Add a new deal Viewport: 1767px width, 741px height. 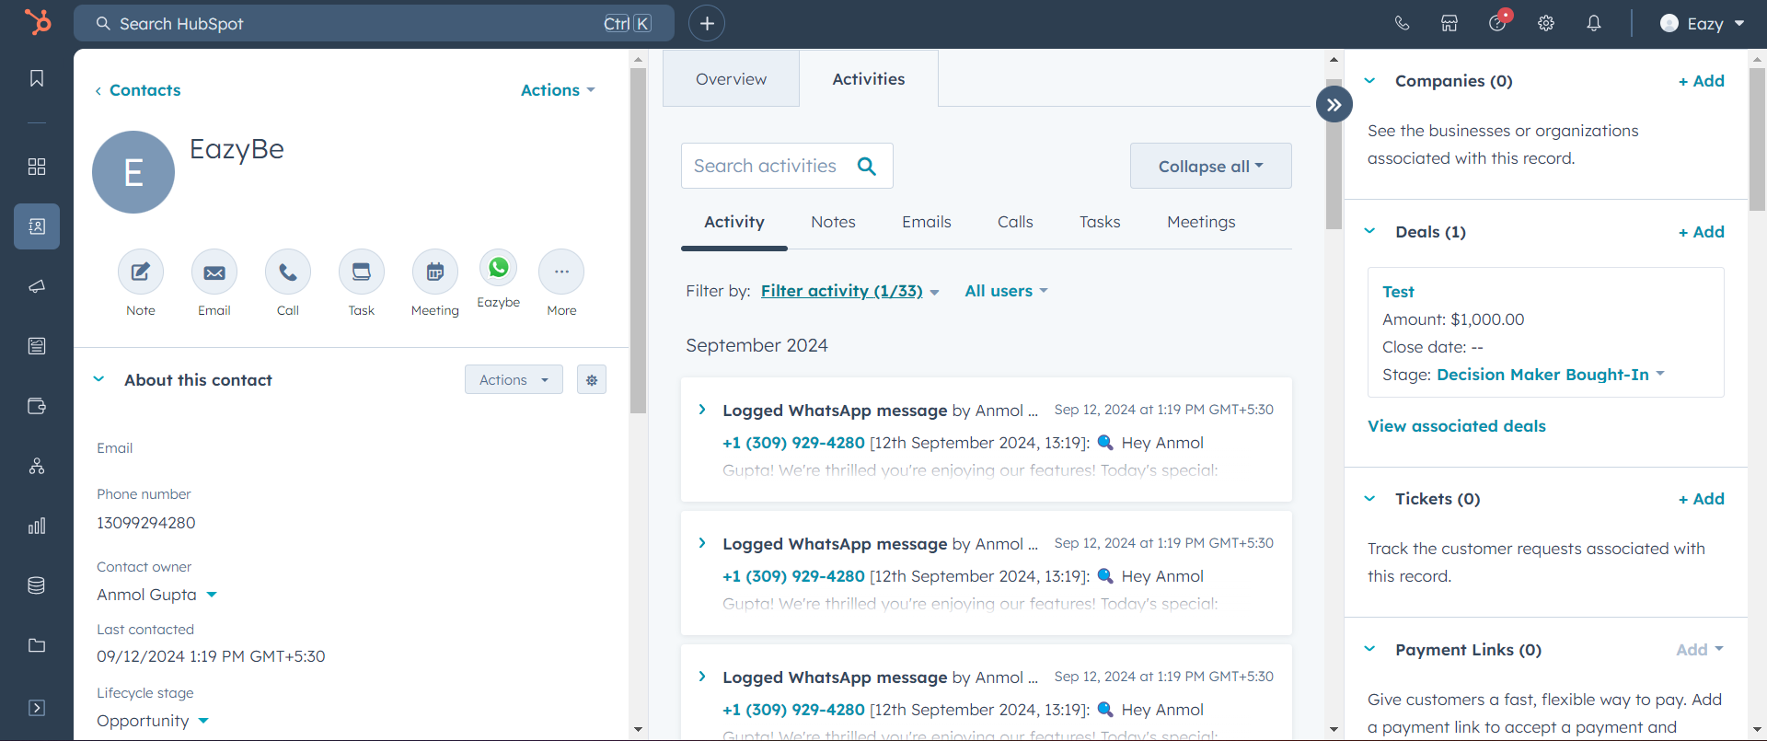[1702, 232]
